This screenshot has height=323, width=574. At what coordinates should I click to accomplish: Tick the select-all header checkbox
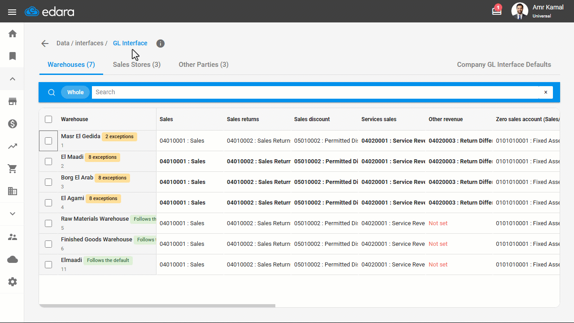(x=48, y=119)
